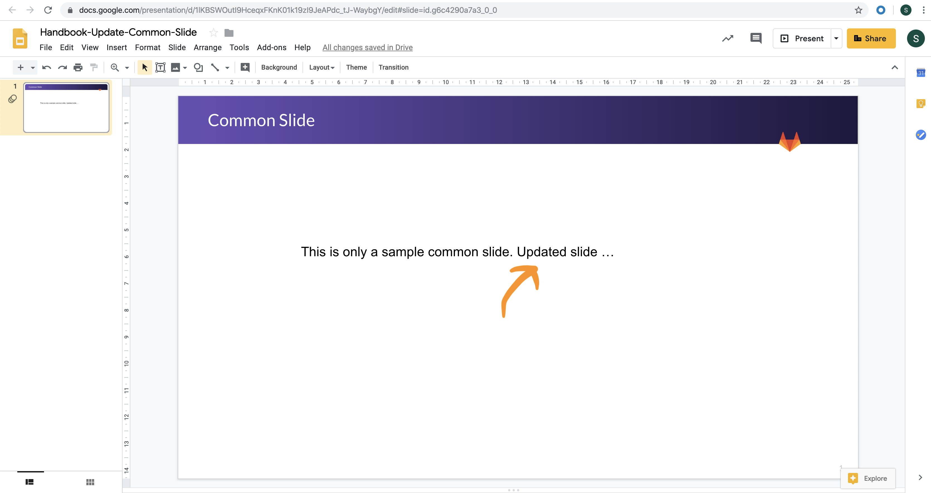This screenshot has height=493, width=931.
Task: Open the Add-ons menu
Action: click(271, 47)
